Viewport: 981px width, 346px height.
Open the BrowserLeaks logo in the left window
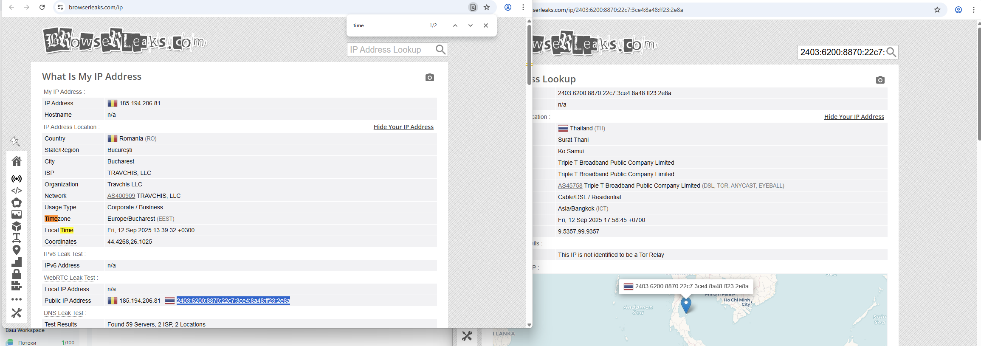pyautogui.click(x=124, y=41)
